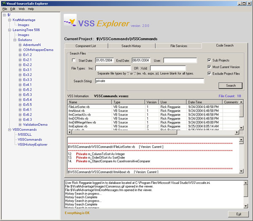
Task: Select Images under KraftAdvantage
Action: click(x=24, y=25)
